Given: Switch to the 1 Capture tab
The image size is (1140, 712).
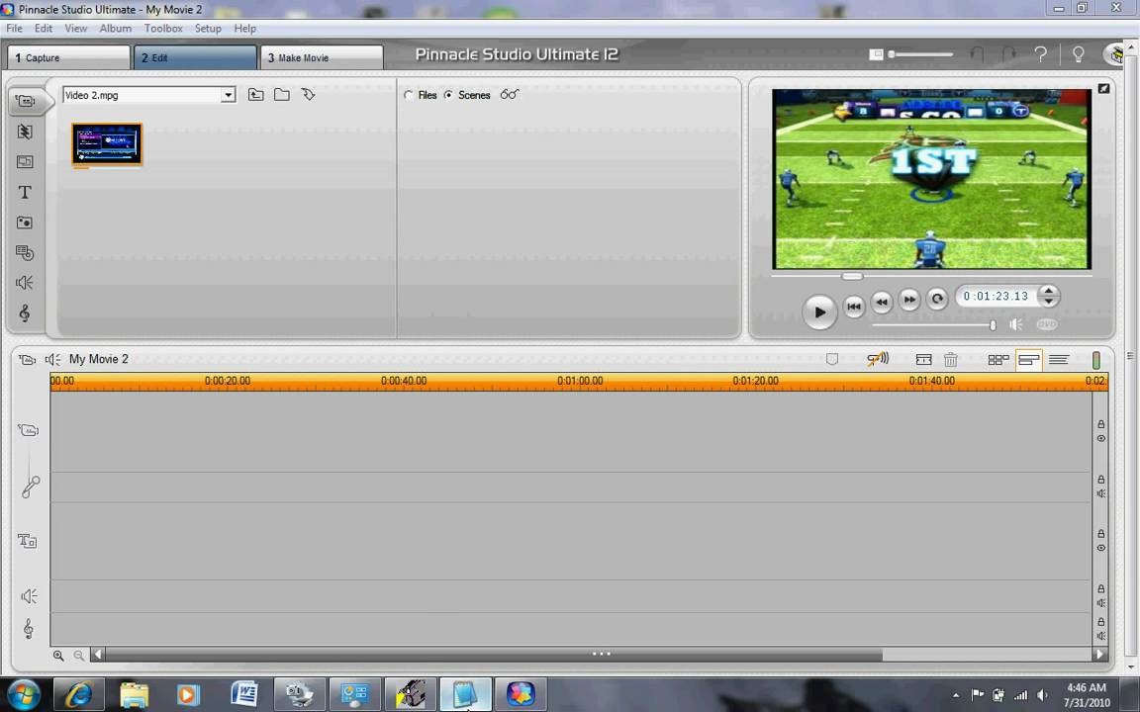Looking at the screenshot, I should tap(69, 57).
